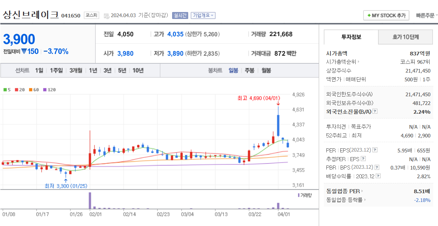The image size is (438, 226).
Task: Click the stock code 041650
Action: 71,16
